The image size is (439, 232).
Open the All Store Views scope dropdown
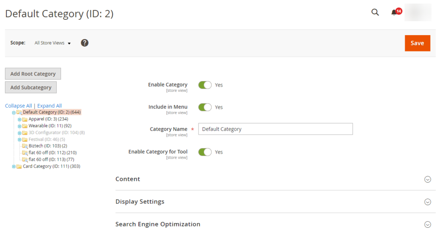click(53, 43)
